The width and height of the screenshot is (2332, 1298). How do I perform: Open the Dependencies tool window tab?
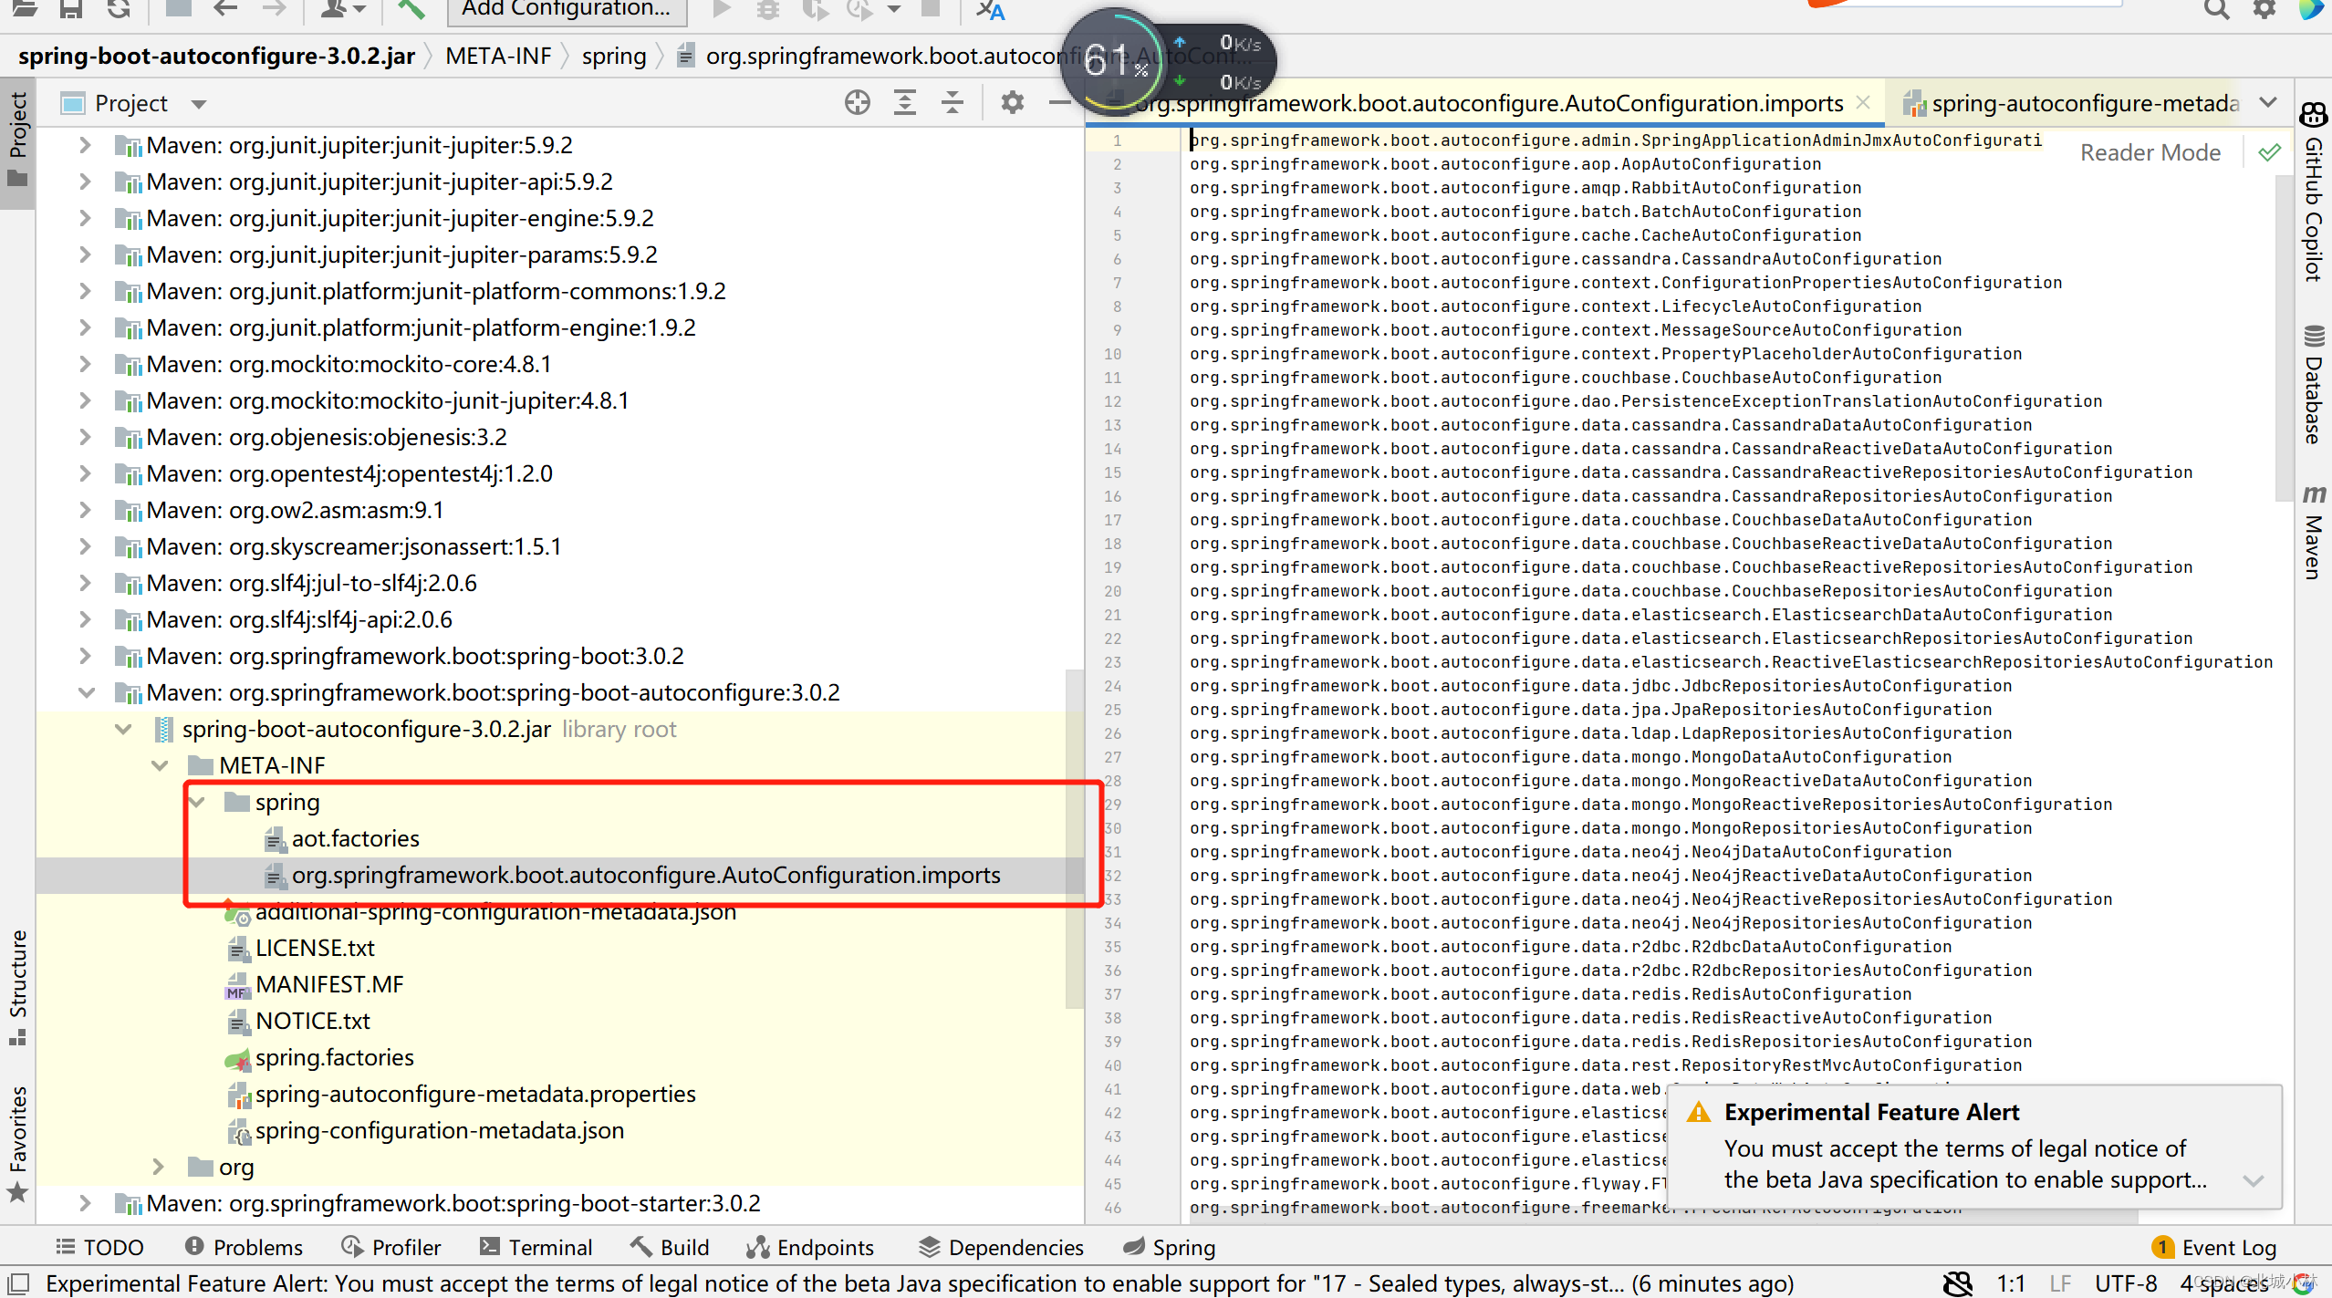click(x=1001, y=1247)
